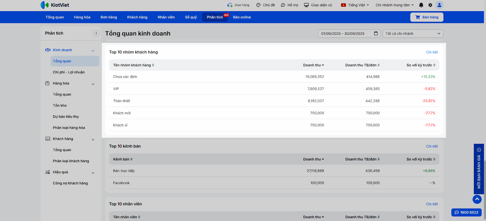The width and height of the screenshot is (486, 221).
Task: Open Phân tích main menu
Action: point(215,17)
